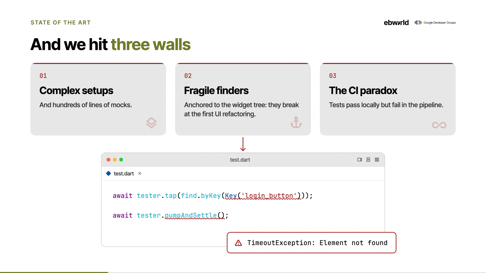Click 'TimeoutException: Element not found' message
Viewport: 486px width, 273px height.
[317, 243]
